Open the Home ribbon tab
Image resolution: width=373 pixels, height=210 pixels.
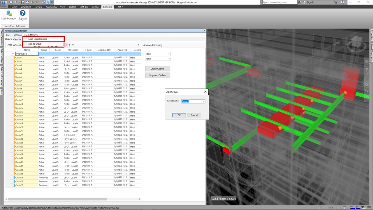click(x=14, y=7)
